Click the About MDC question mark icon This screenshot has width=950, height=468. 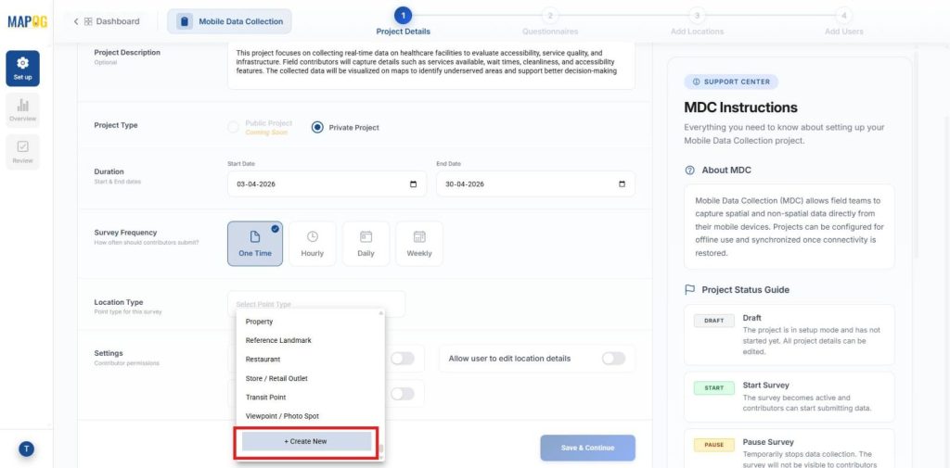(689, 171)
